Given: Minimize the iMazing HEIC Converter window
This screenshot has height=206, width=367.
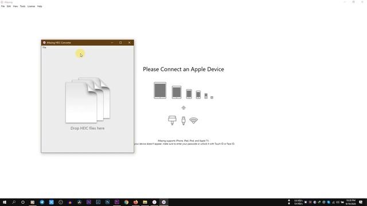Looking at the screenshot, I should coord(112,42).
